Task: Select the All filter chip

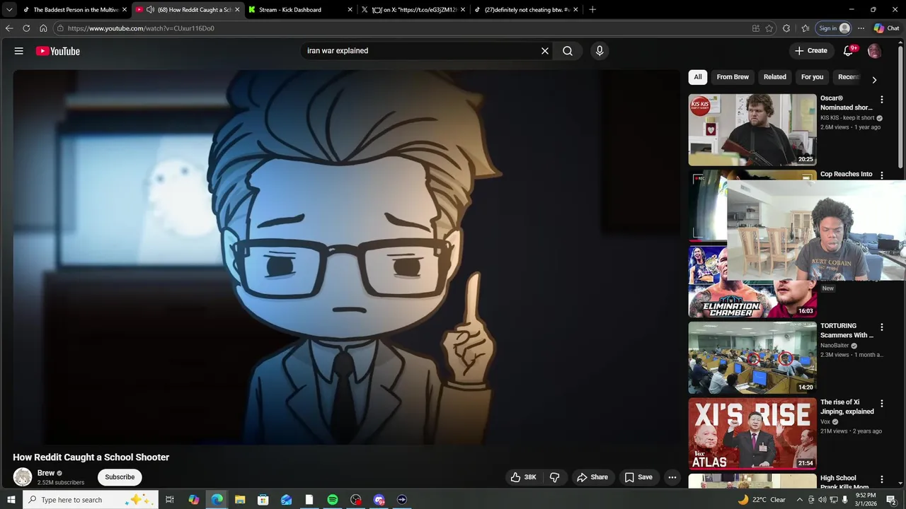Action: pos(698,77)
